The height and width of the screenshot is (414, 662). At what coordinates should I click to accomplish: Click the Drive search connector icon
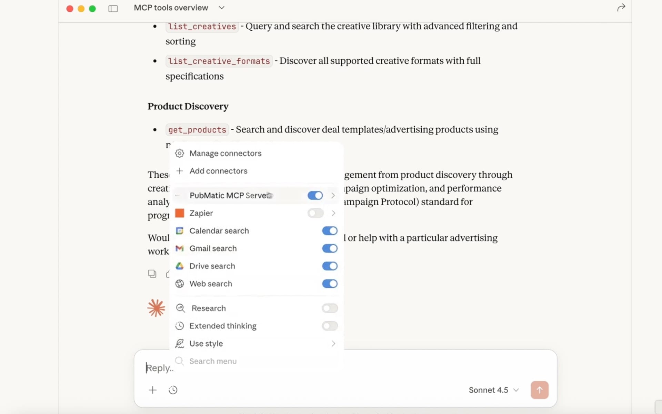(x=180, y=266)
